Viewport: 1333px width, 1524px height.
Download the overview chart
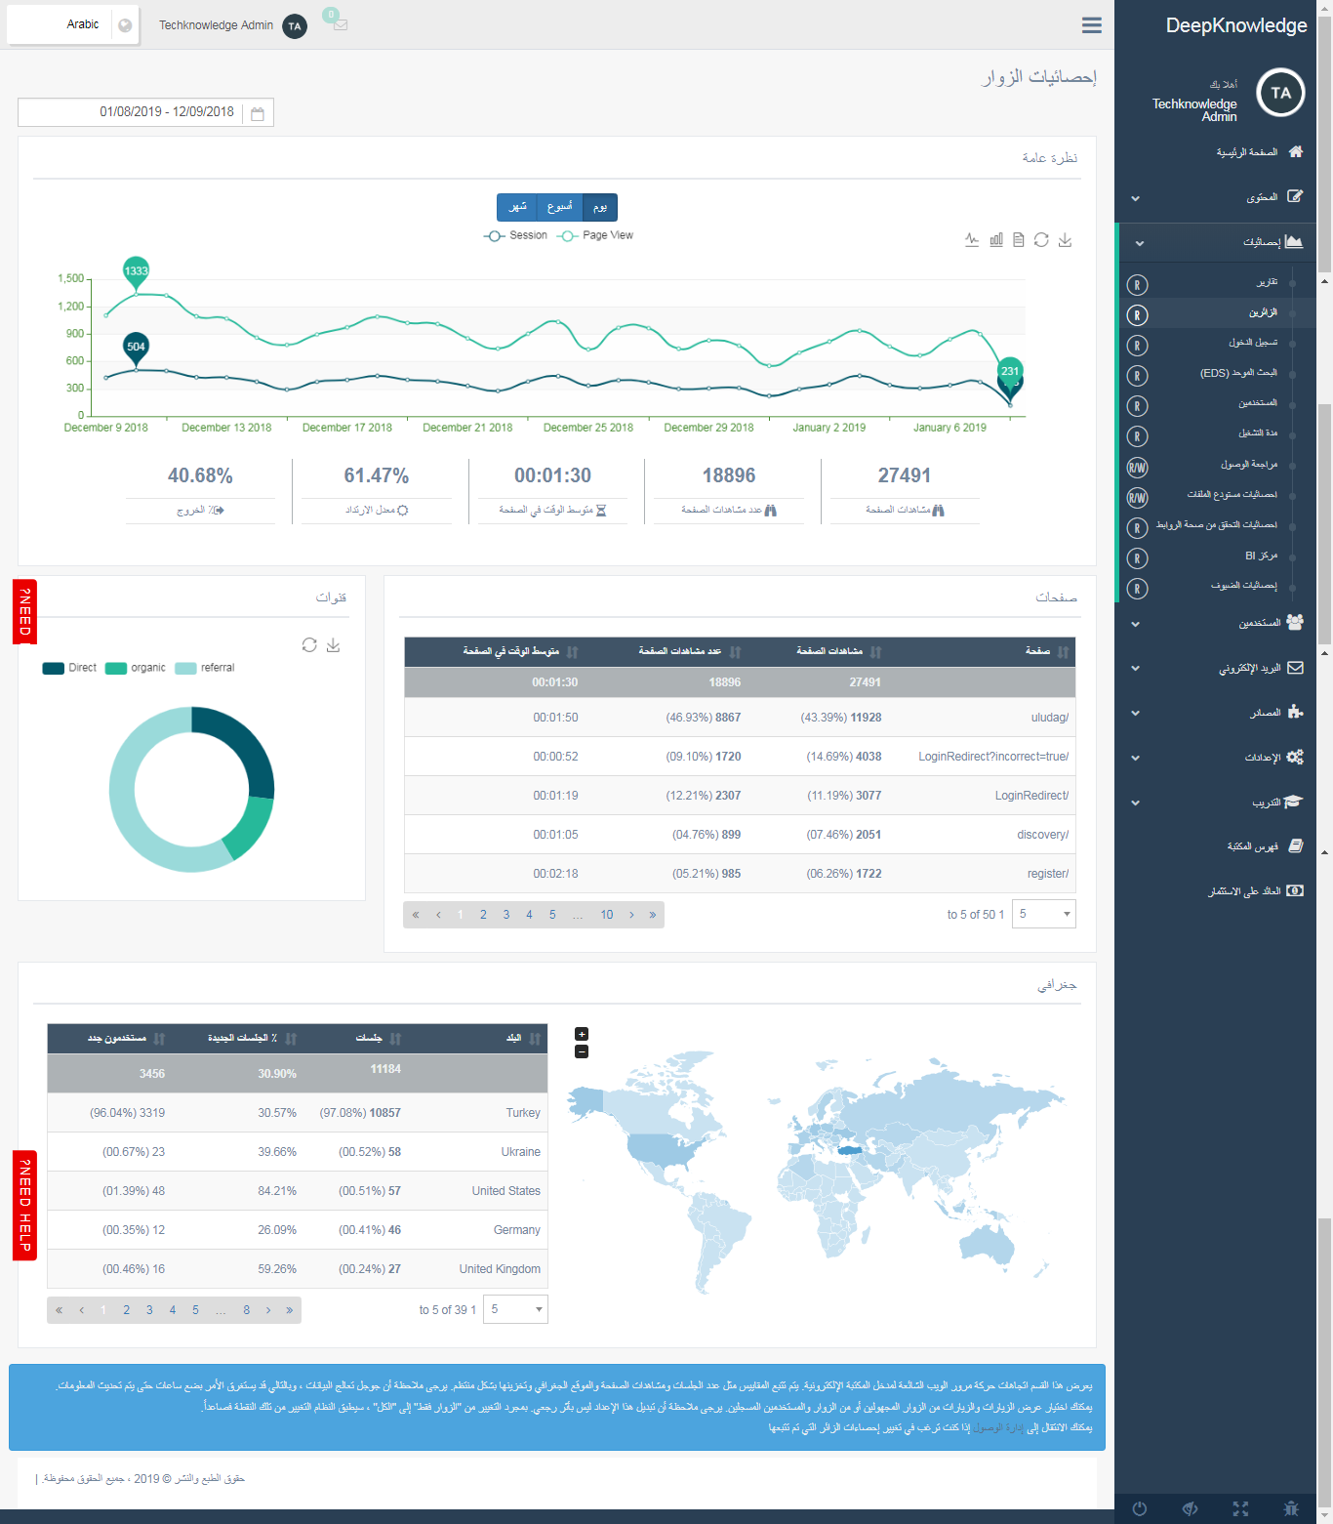pyautogui.click(x=1065, y=239)
